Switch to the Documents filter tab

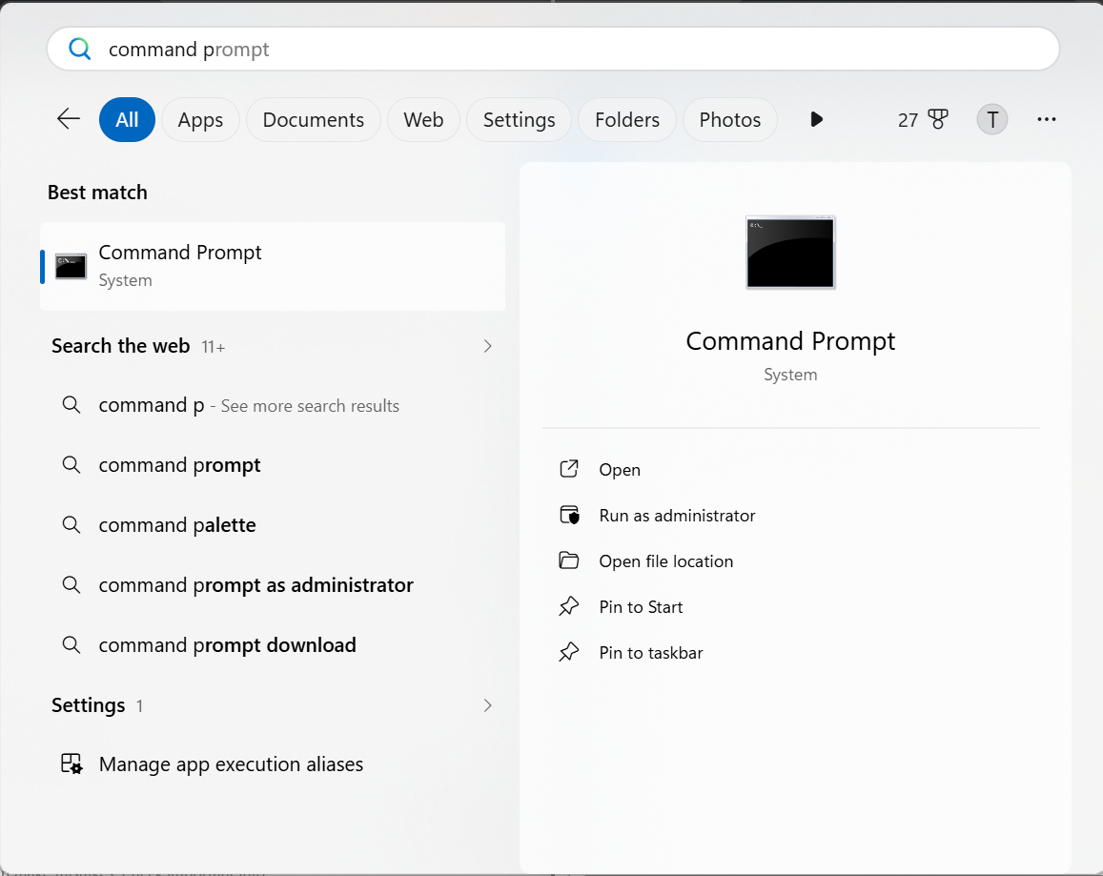point(314,119)
